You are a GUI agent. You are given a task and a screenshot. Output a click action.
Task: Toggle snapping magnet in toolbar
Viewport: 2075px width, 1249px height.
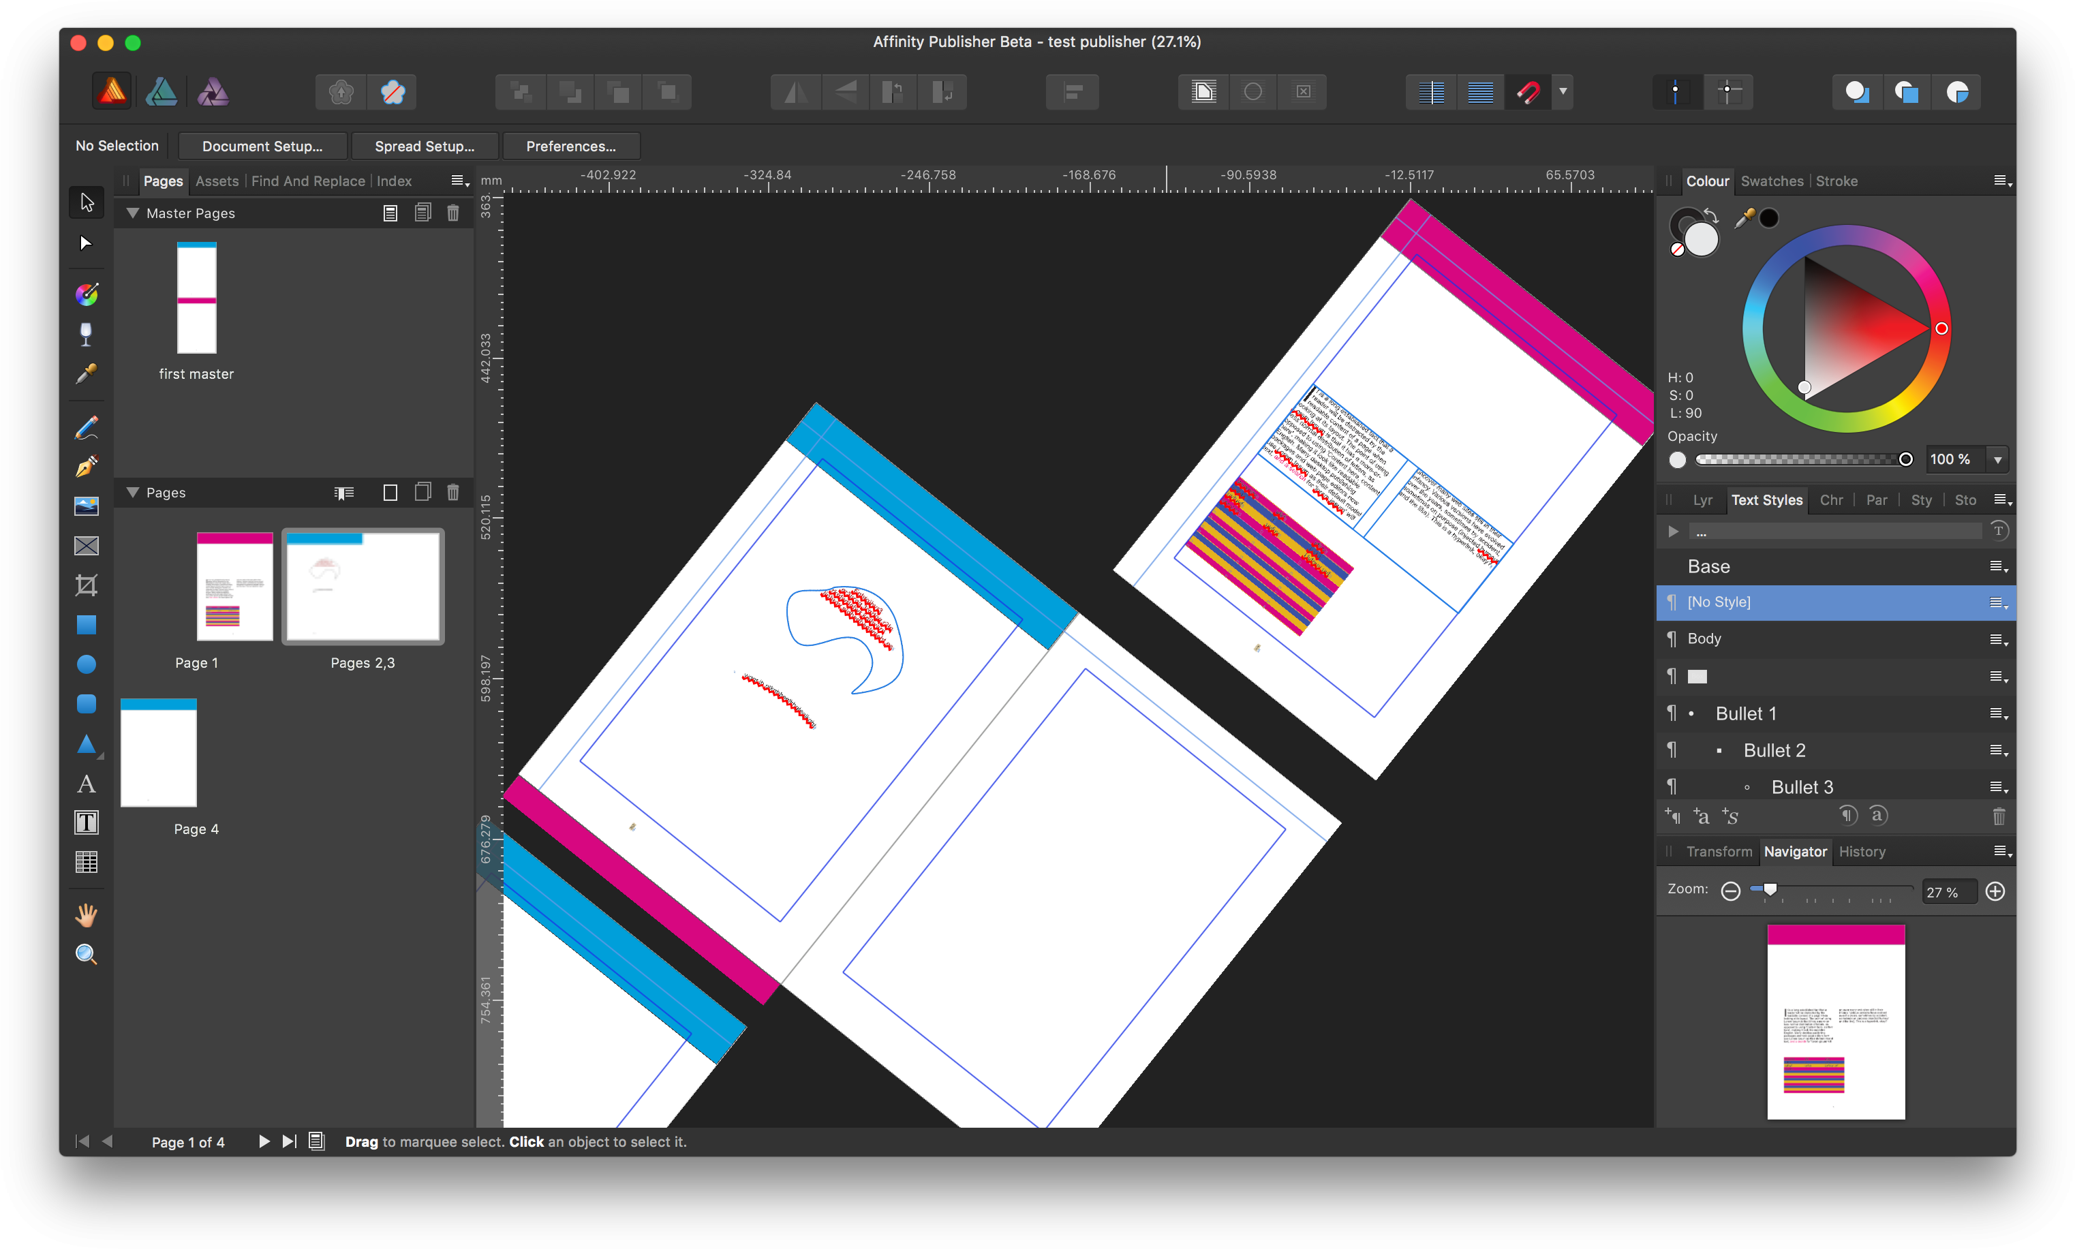pos(1528,92)
